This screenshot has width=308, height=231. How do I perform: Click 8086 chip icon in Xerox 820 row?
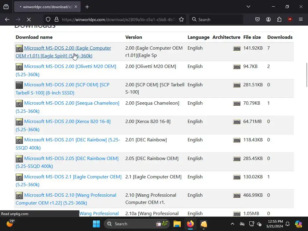pyautogui.click(x=237, y=122)
